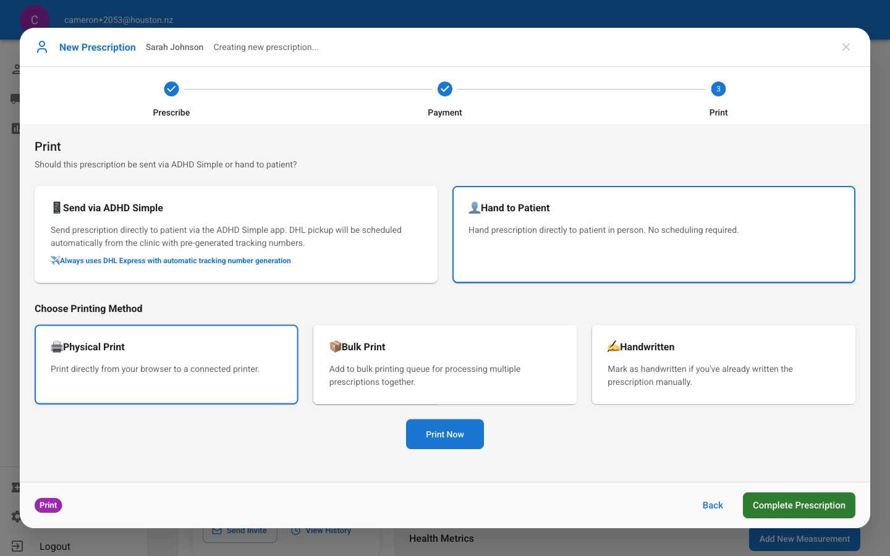
Task: Click the airplane icon by the DHL Express note
Action: (55, 261)
